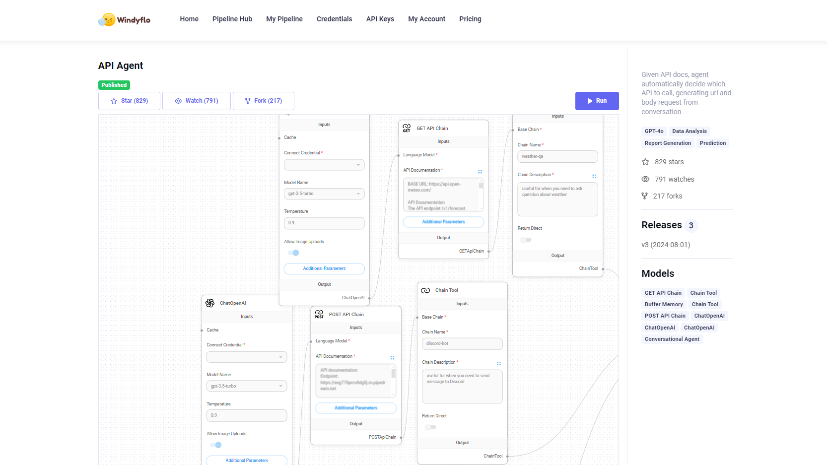Viewport: 827px width, 465px height.
Task: Open Model Name dropdown left of POST API Chain
Action: pyautogui.click(x=247, y=386)
